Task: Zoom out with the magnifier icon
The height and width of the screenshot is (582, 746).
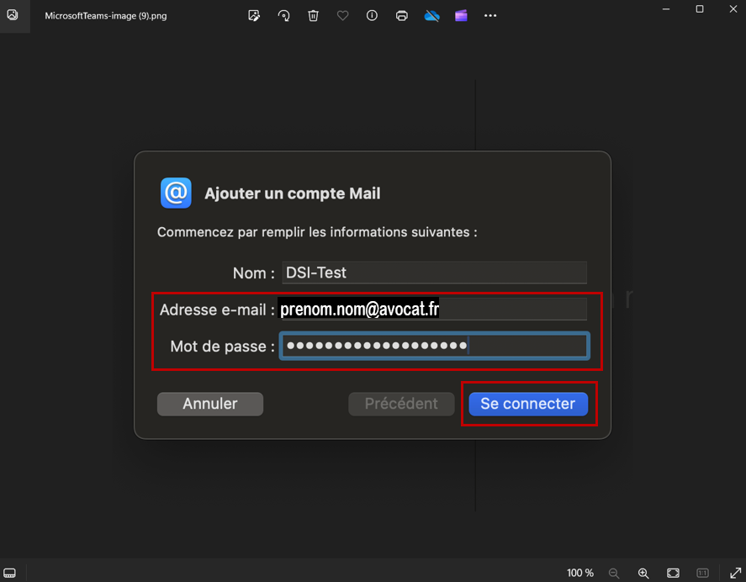Action: (614, 573)
